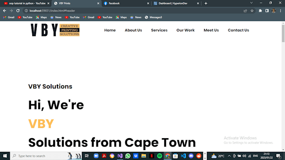285x160 pixels.
Task: Show hidden system tray icons
Action: click(229, 156)
